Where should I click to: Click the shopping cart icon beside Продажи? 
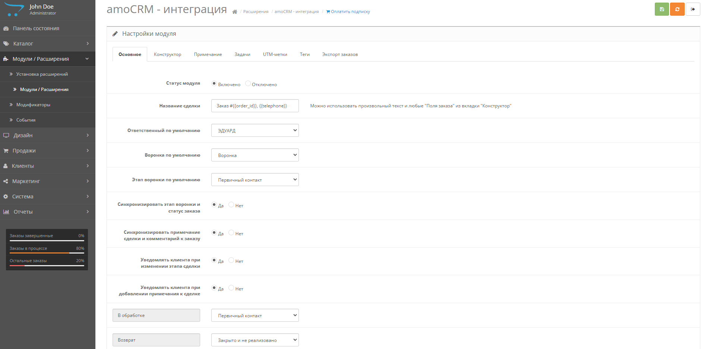coord(6,151)
